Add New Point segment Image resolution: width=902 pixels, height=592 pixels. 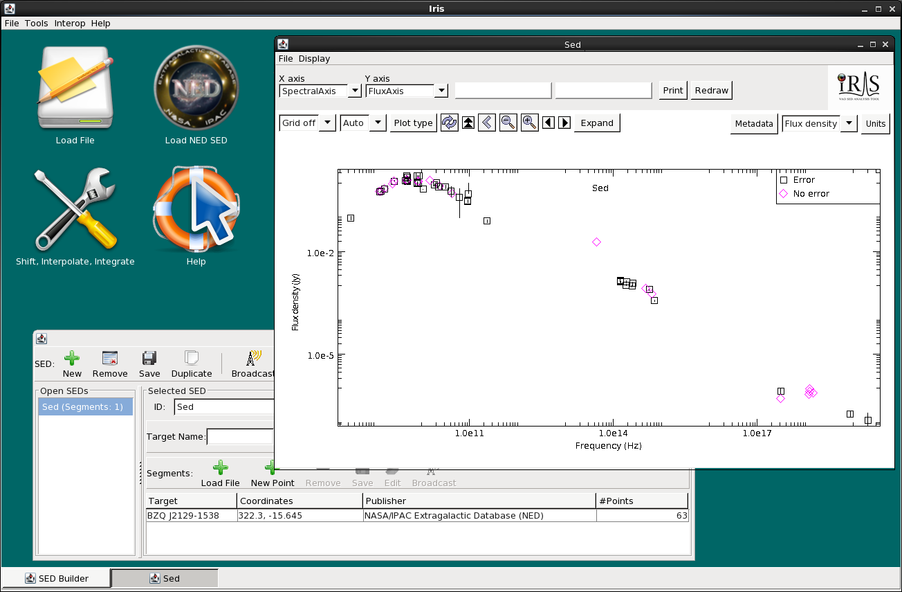(273, 474)
